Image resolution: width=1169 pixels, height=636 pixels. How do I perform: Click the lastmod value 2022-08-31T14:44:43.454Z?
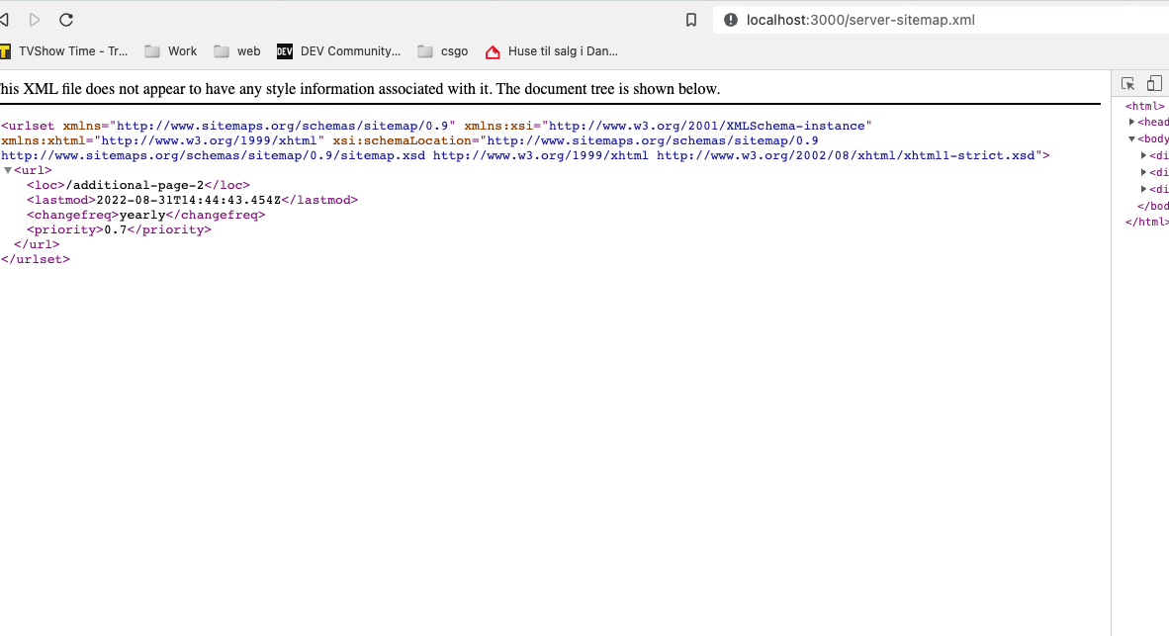pyautogui.click(x=189, y=200)
